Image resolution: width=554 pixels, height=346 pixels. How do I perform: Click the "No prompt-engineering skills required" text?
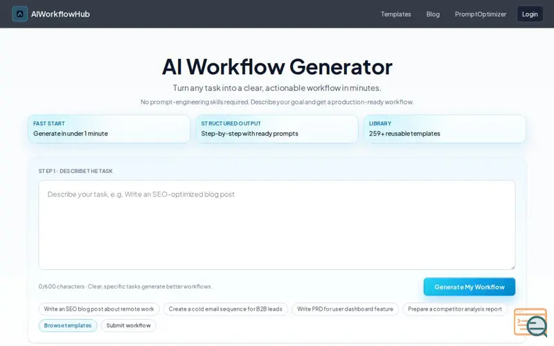tap(195, 102)
